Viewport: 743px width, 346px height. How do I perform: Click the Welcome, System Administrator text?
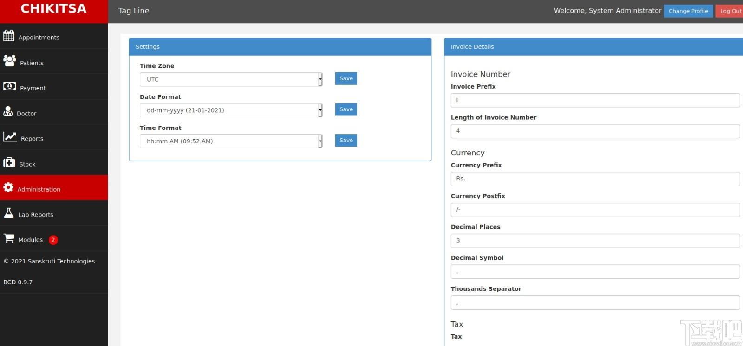tap(607, 11)
